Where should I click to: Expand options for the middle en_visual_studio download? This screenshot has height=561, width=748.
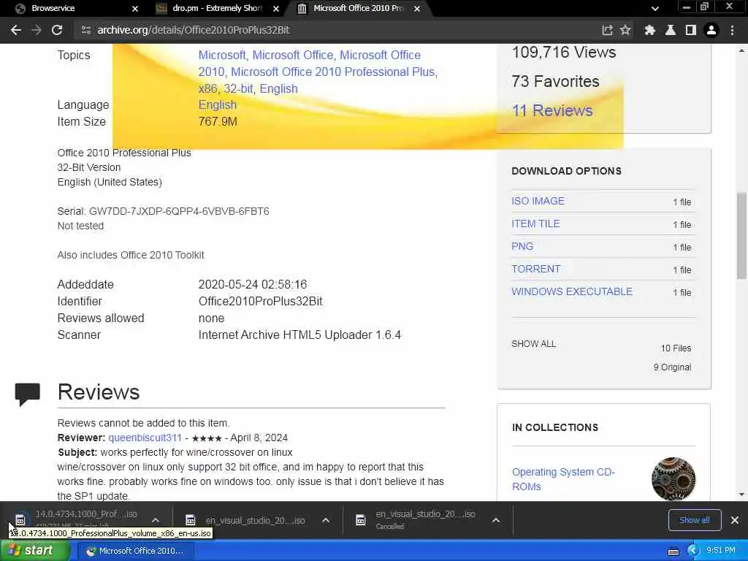326,520
